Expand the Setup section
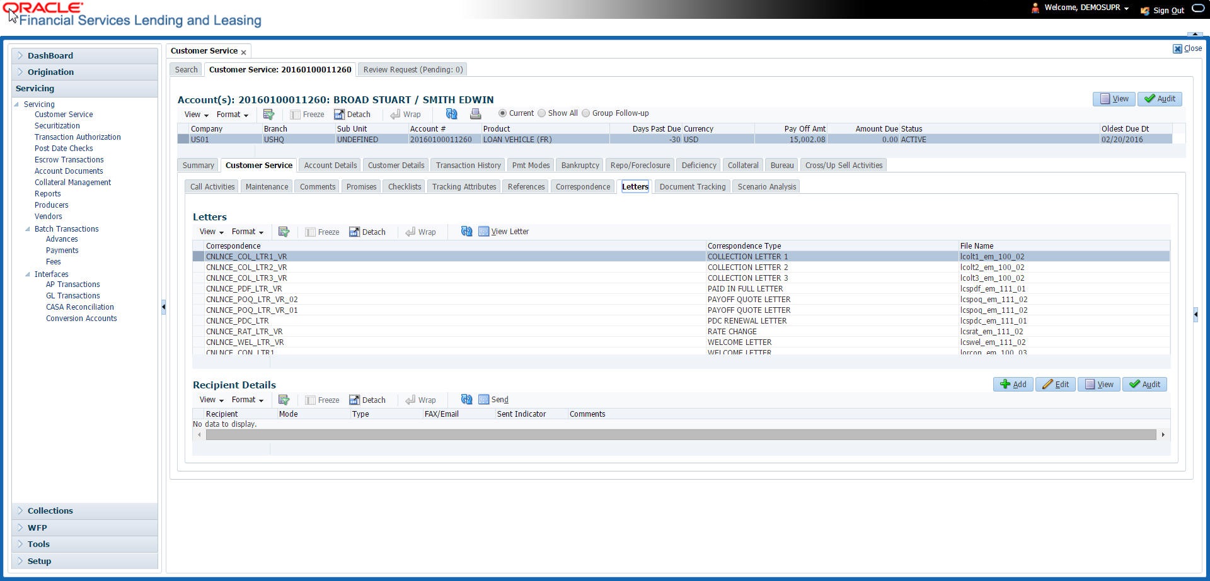Viewport: 1210px width, 581px height. point(20,561)
